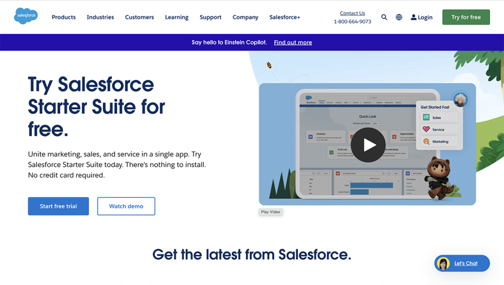
Task: Call using the 1-800-664-9073 phone link
Action: [x=352, y=21]
